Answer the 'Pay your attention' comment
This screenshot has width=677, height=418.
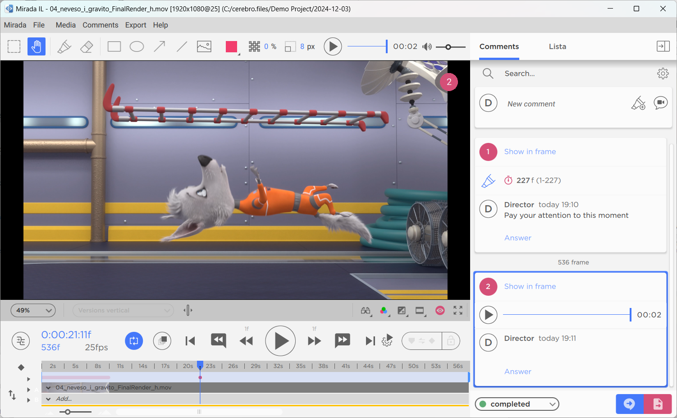point(517,238)
